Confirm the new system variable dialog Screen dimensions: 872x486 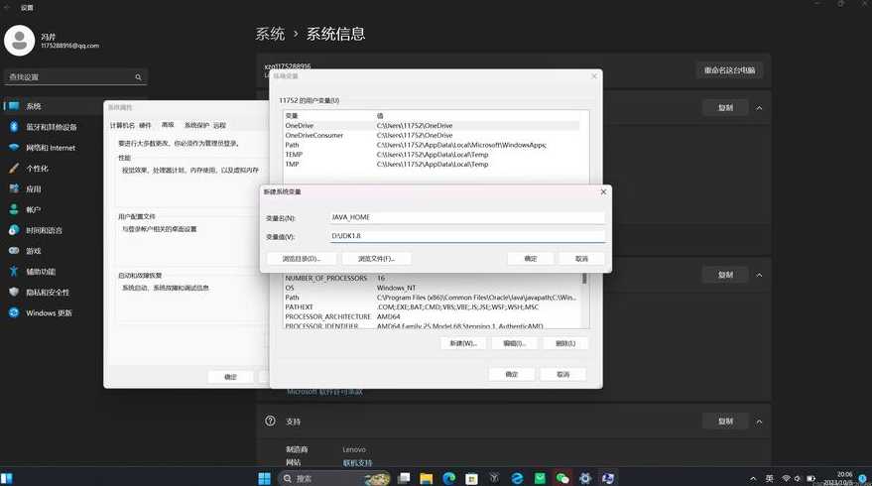[531, 259]
